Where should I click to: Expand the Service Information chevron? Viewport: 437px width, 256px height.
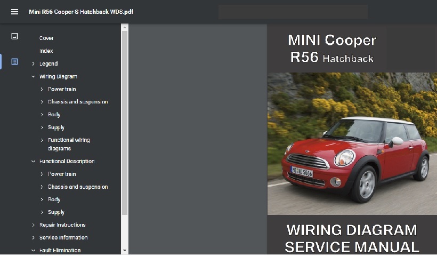point(33,237)
